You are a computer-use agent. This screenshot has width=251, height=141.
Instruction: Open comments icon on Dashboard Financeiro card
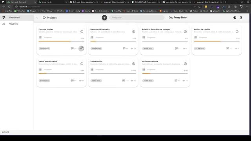tap(124, 49)
